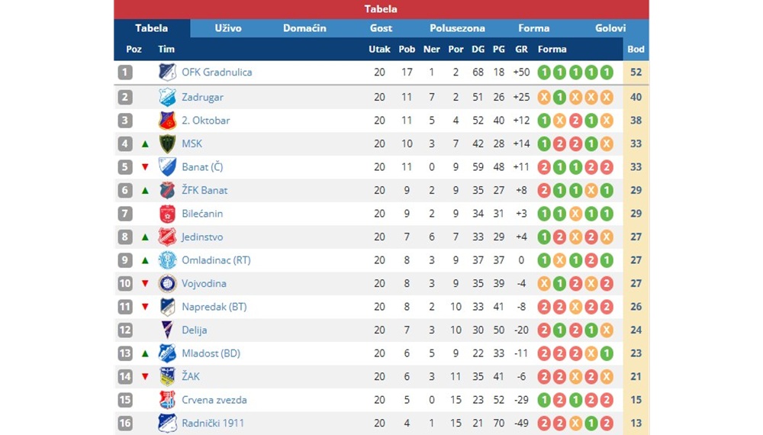Click the OFK Gradnulica club crest
The height and width of the screenshot is (435, 763).
point(167,72)
